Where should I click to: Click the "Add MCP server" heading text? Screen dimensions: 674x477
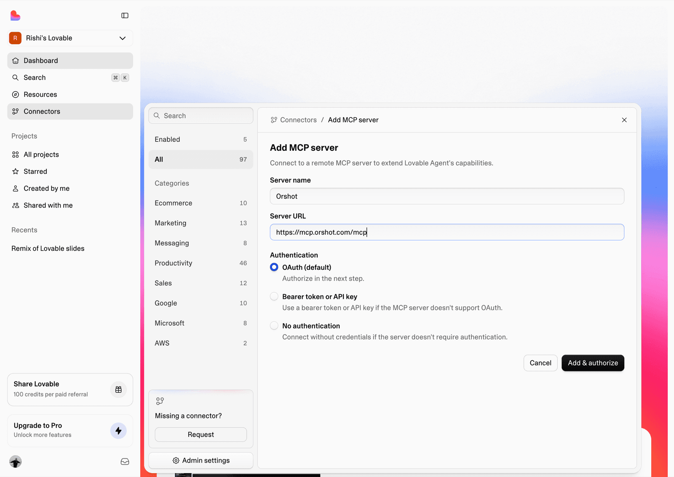point(304,148)
